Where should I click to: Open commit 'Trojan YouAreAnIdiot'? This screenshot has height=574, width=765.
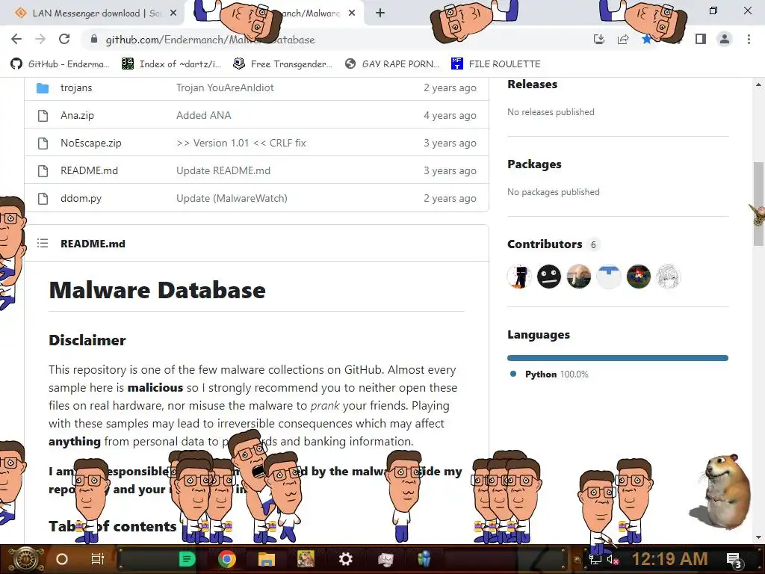(x=225, y=88)
